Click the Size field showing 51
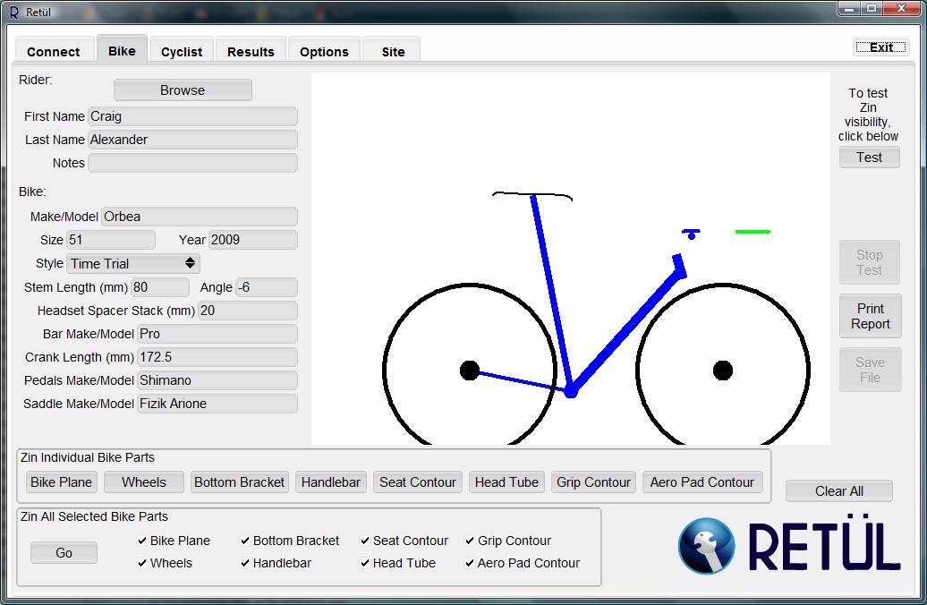The image size is (927, 605). pyautogui.click(x=111, y=240)
